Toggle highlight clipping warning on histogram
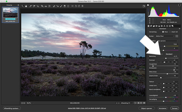The width and height of the screenshot is (182, 112). 179,5
